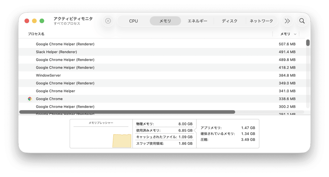Open the toolbar overflow chevrons
The width and height of the screenshot is (329, 177).
click(287, 21)
